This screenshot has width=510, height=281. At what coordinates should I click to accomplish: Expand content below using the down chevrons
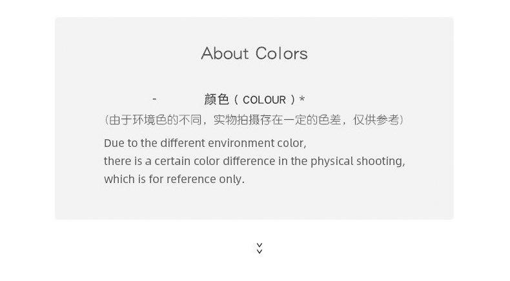coord(260,248)
